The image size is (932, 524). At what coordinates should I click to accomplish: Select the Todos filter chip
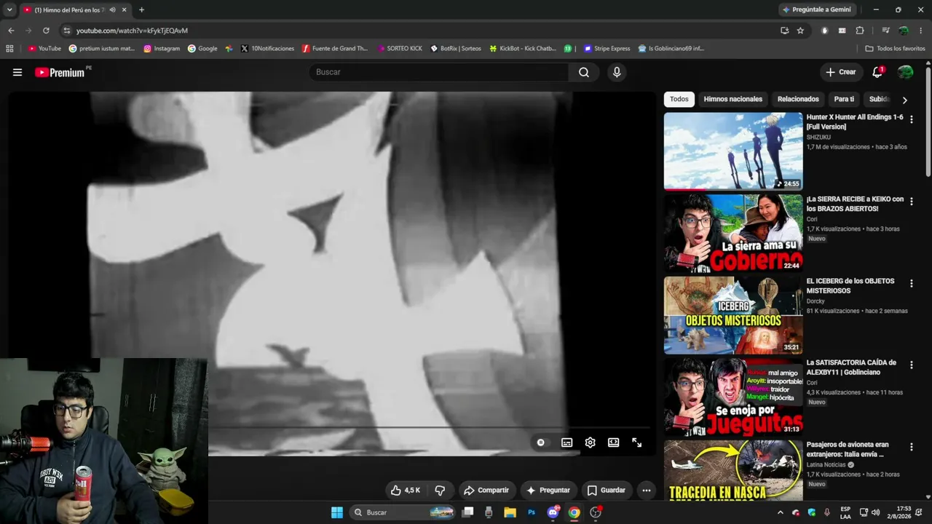pyautogui.click(x=679, y=99)
